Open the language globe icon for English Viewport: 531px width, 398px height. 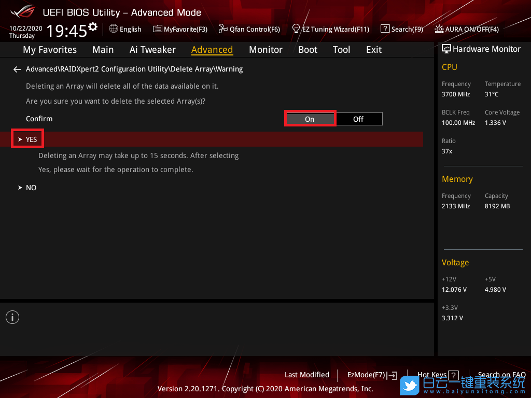(114, 29)
